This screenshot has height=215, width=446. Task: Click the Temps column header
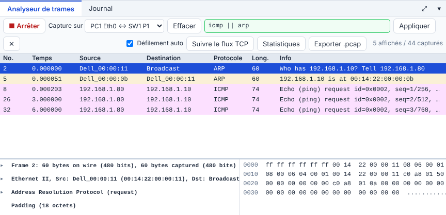pos(42,58)
